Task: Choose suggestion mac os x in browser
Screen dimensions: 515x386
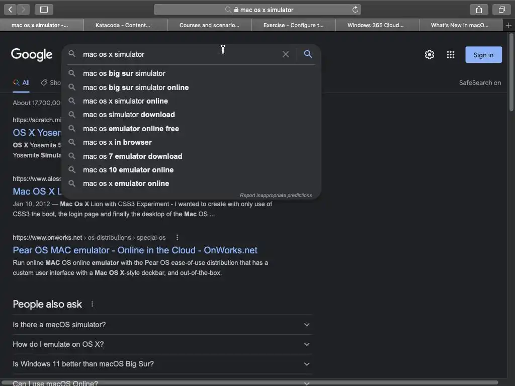Action: coord(192,142)
